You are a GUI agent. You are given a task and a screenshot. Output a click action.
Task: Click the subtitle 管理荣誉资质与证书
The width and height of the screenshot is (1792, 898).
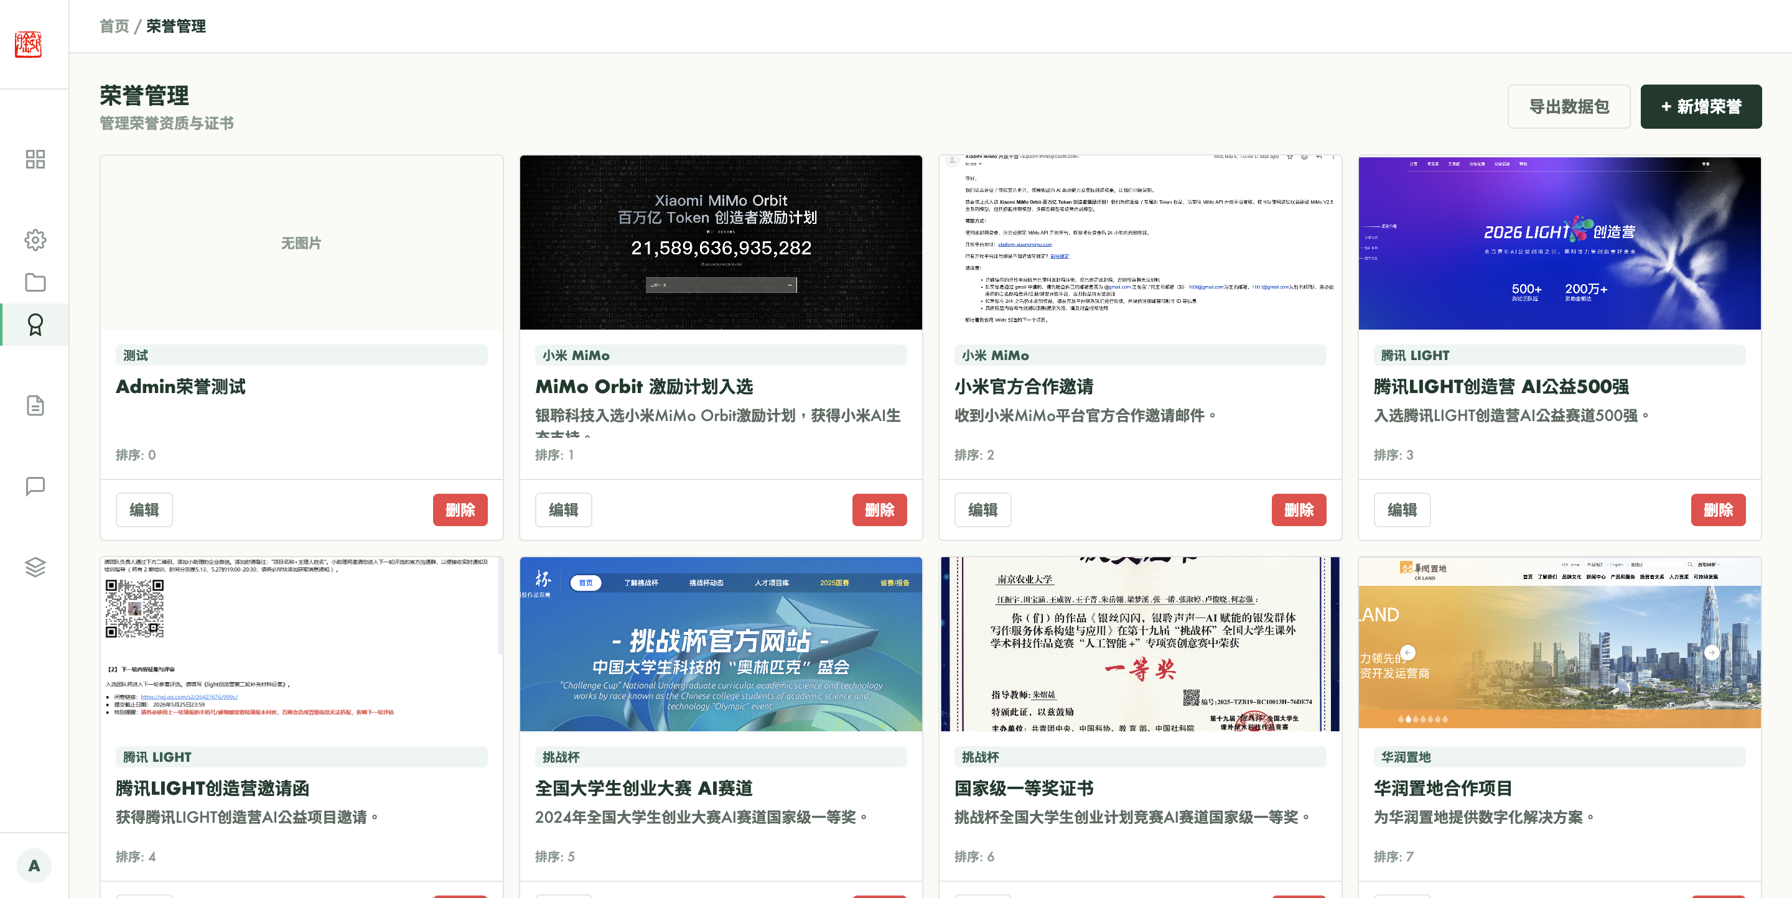[x=167, y=123]
